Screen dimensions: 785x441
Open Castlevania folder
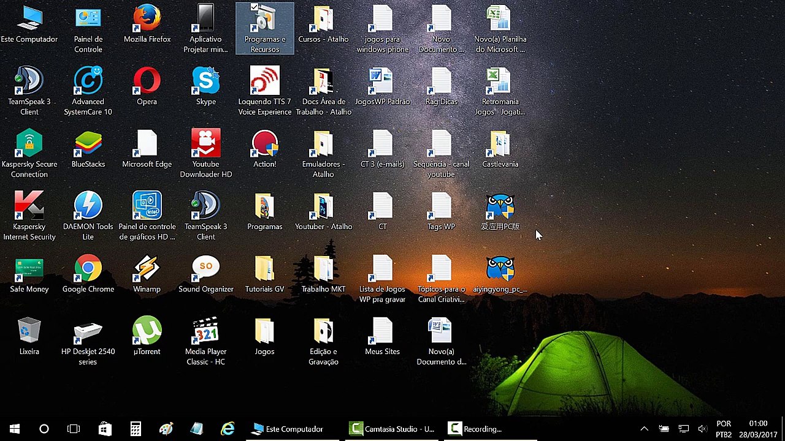[500, 149]
